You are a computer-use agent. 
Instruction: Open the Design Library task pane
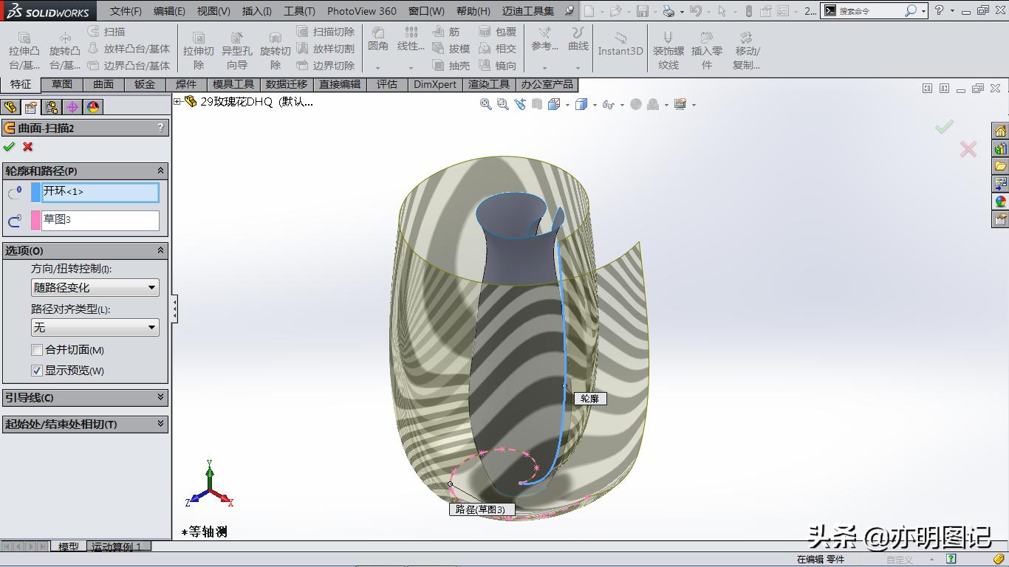click(x=1001, y=166)
